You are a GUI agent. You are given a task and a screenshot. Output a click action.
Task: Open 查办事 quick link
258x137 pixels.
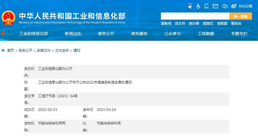[194, 24]
